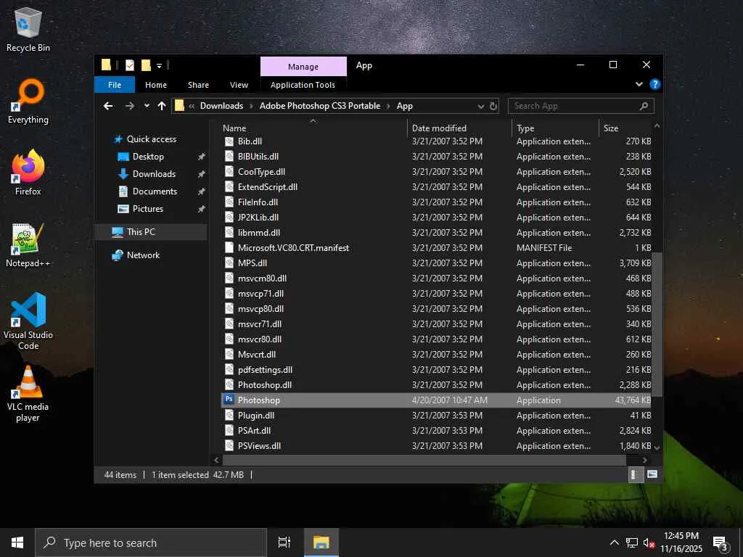Open the address bar history dropdown

pyautogui.click(x=480, y=106)
